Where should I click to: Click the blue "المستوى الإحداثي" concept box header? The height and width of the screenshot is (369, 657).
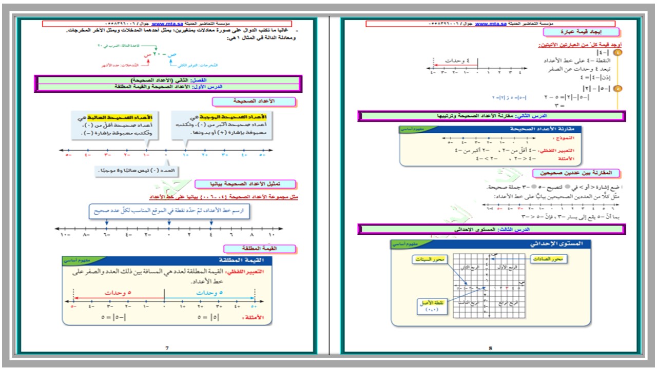(x=490, y=245)
